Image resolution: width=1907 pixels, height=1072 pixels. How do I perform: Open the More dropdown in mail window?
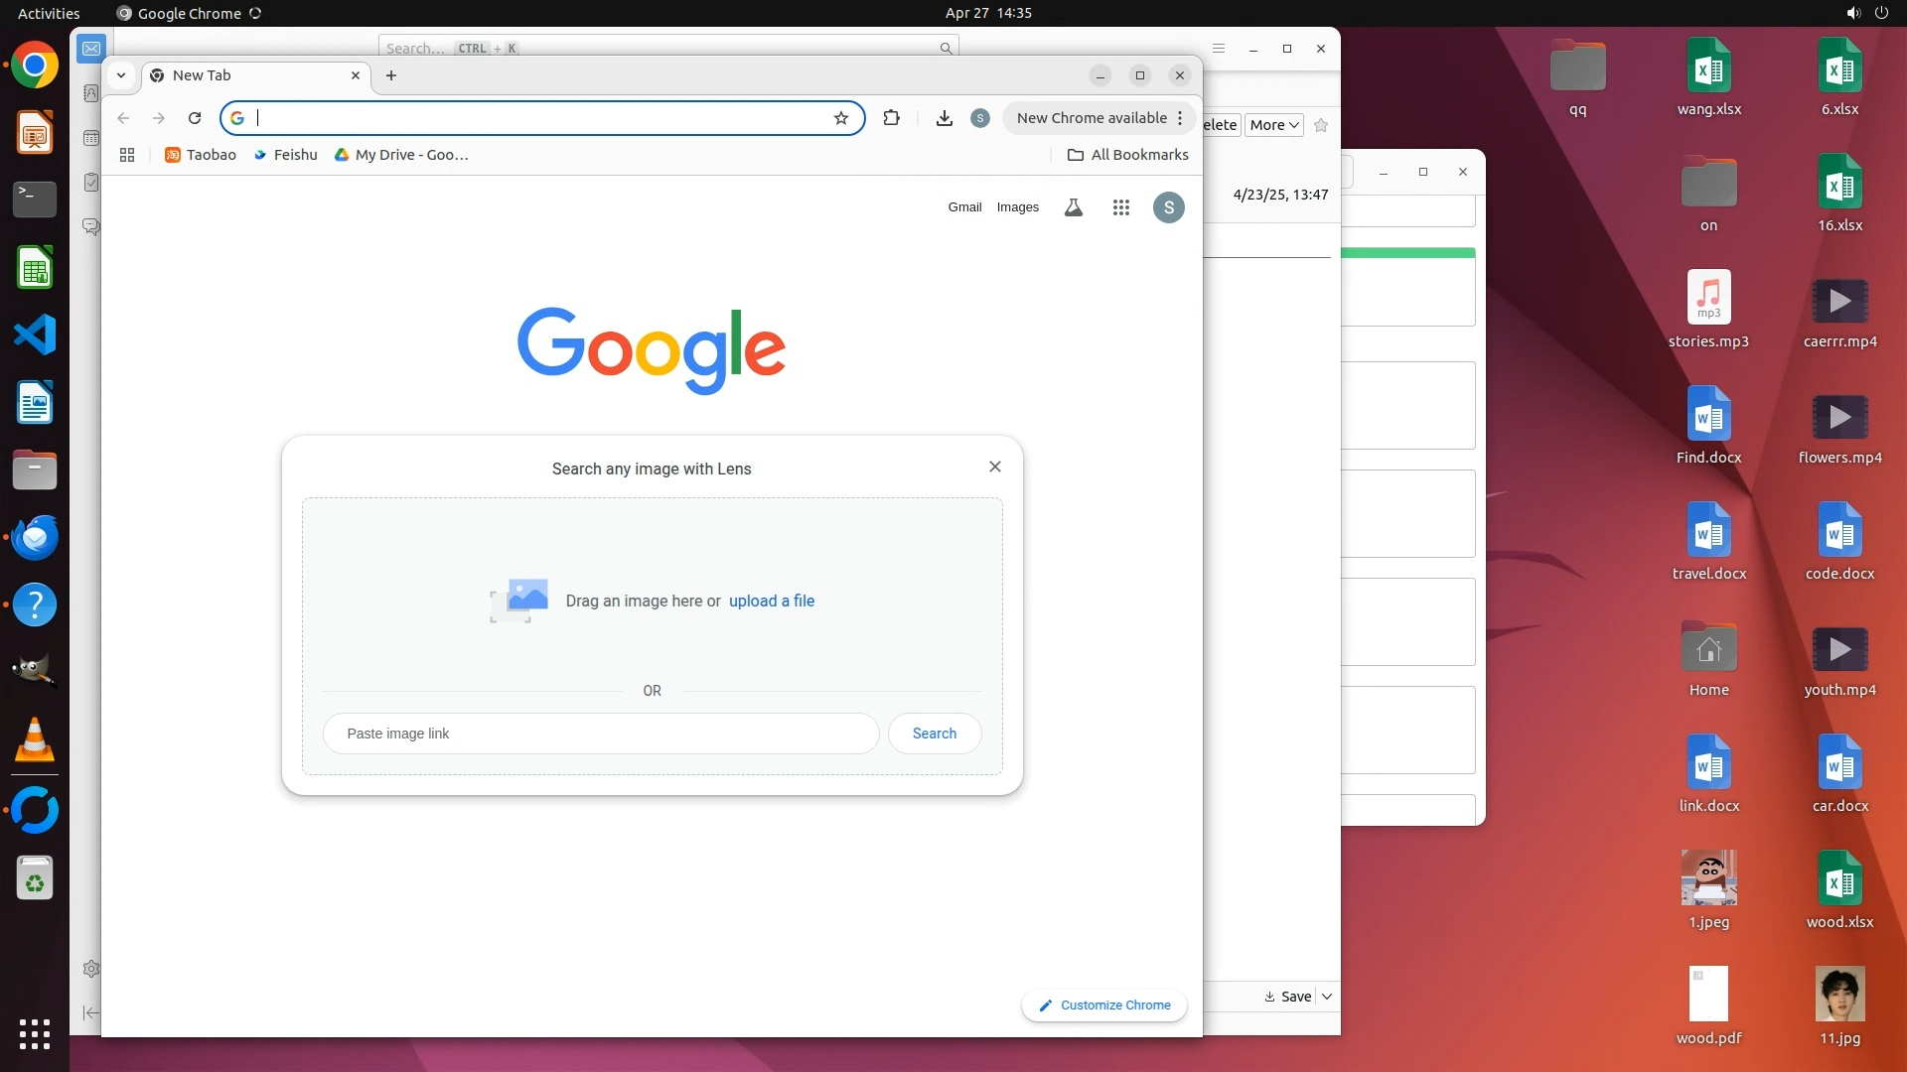click(x=1273, y=125)
